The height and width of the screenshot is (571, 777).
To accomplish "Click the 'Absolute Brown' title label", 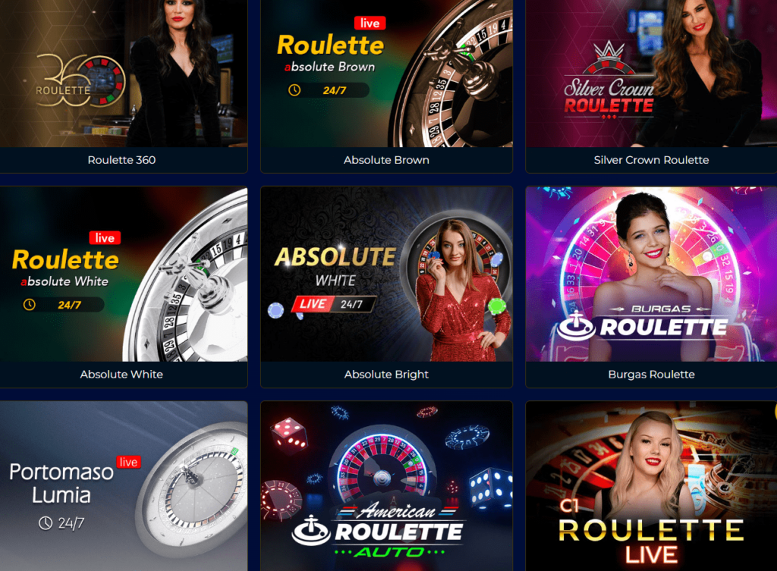I will coord(386,160).
